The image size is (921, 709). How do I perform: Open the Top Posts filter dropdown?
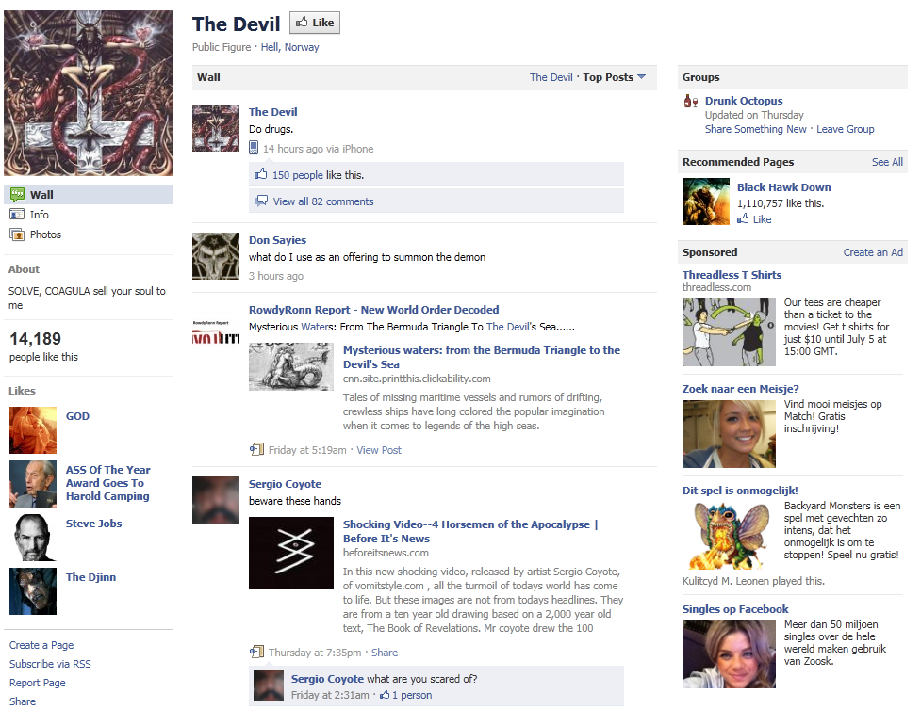[x=615, y=77]
